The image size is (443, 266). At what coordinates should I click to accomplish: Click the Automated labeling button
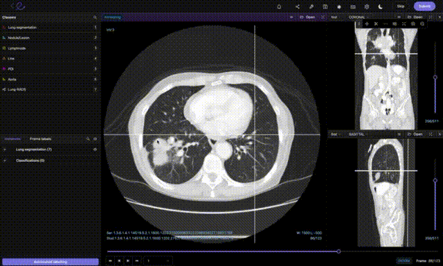click(51, 262)
